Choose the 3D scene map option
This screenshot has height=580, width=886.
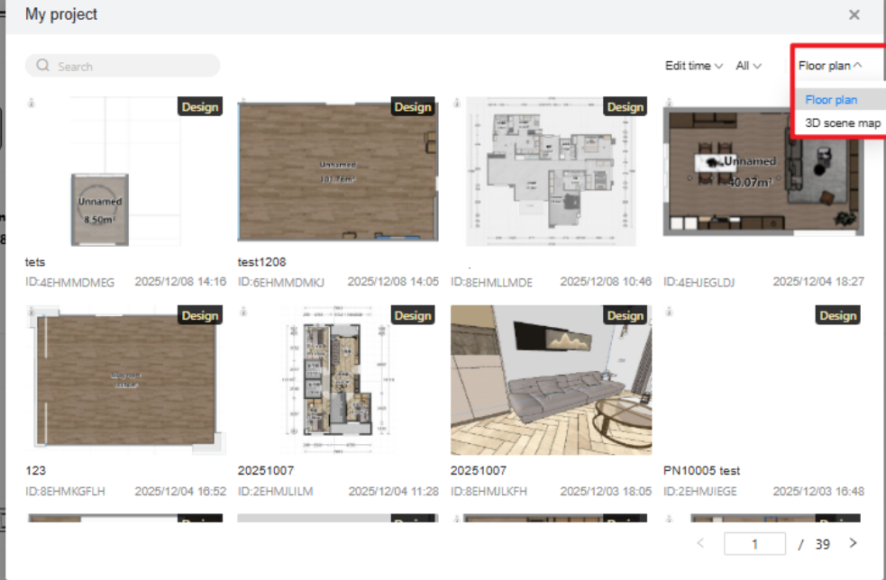click(x=842, y=123)
